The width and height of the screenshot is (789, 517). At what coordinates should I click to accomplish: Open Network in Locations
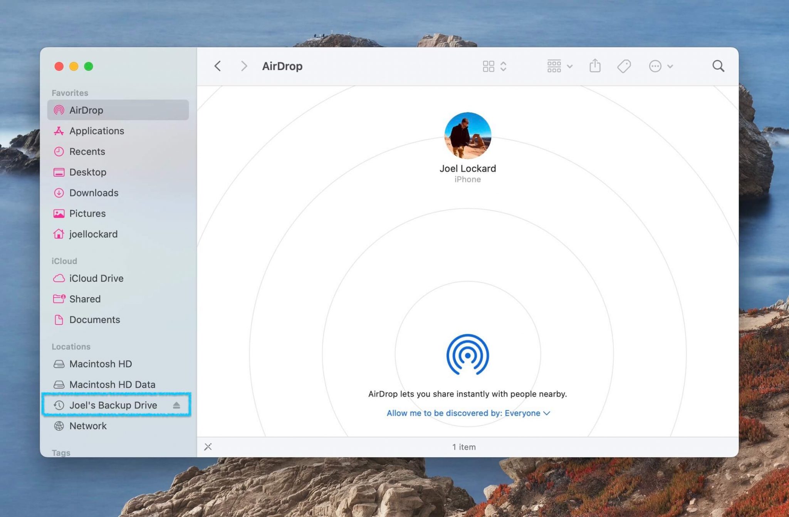tap(118, 426)
